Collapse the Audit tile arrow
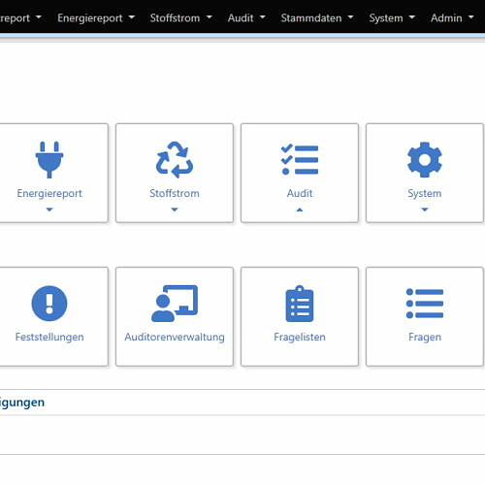Image resolution: width=485 pixels, height=485 pixels. [x=300, y=210]
